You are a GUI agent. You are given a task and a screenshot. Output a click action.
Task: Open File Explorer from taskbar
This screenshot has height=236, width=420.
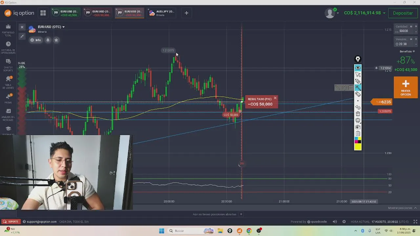pyautogui.click(x=220, y=231)
